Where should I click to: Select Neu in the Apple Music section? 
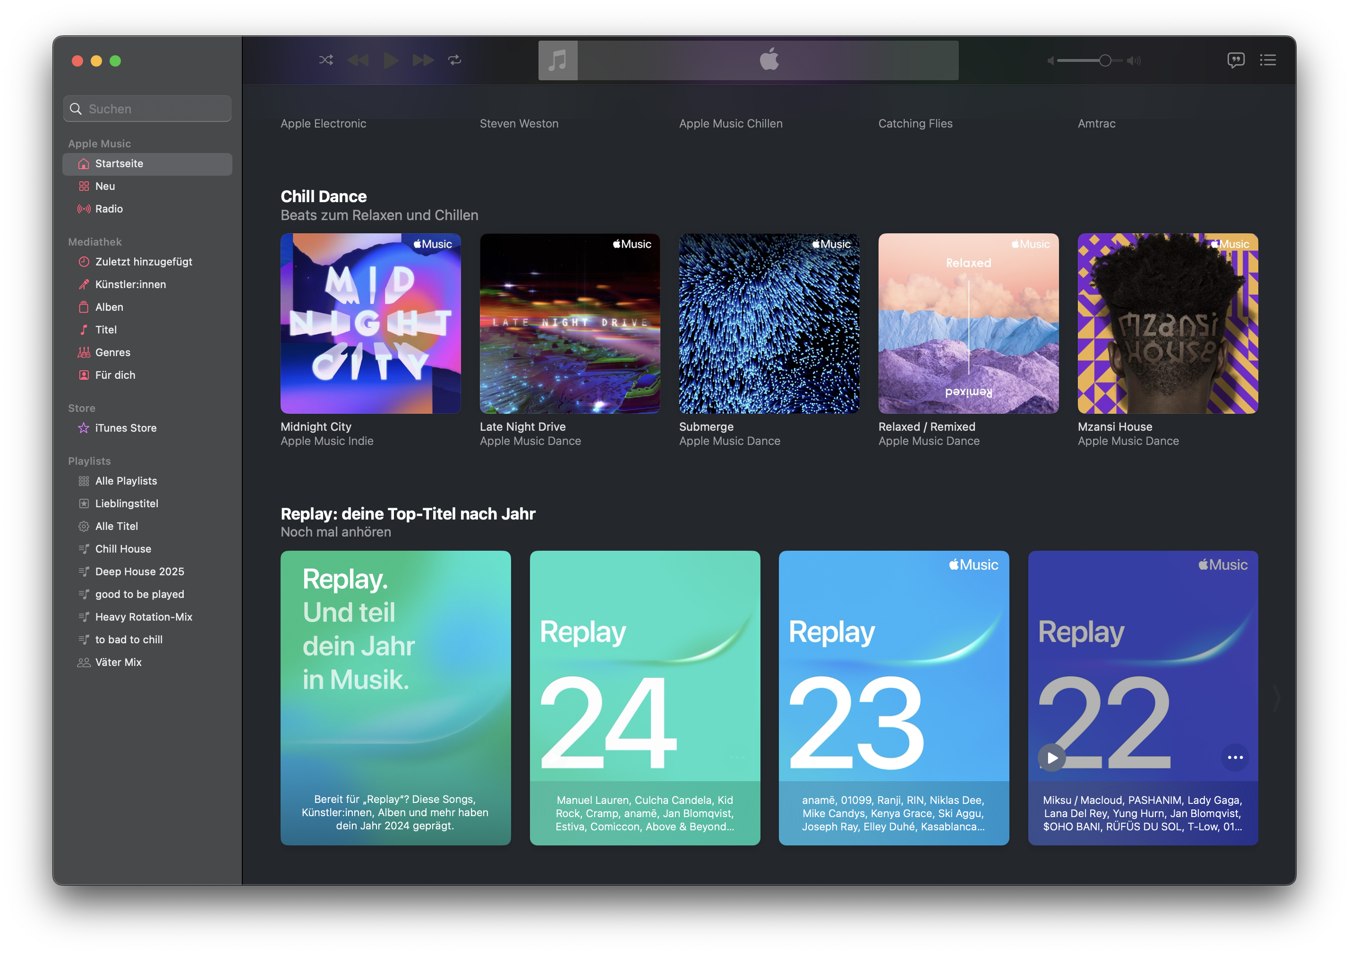point(105,187)
